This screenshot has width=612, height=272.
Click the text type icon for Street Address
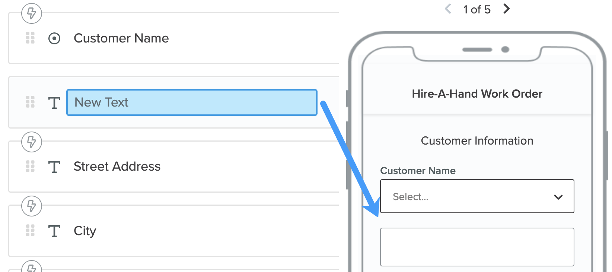point(54,167)
